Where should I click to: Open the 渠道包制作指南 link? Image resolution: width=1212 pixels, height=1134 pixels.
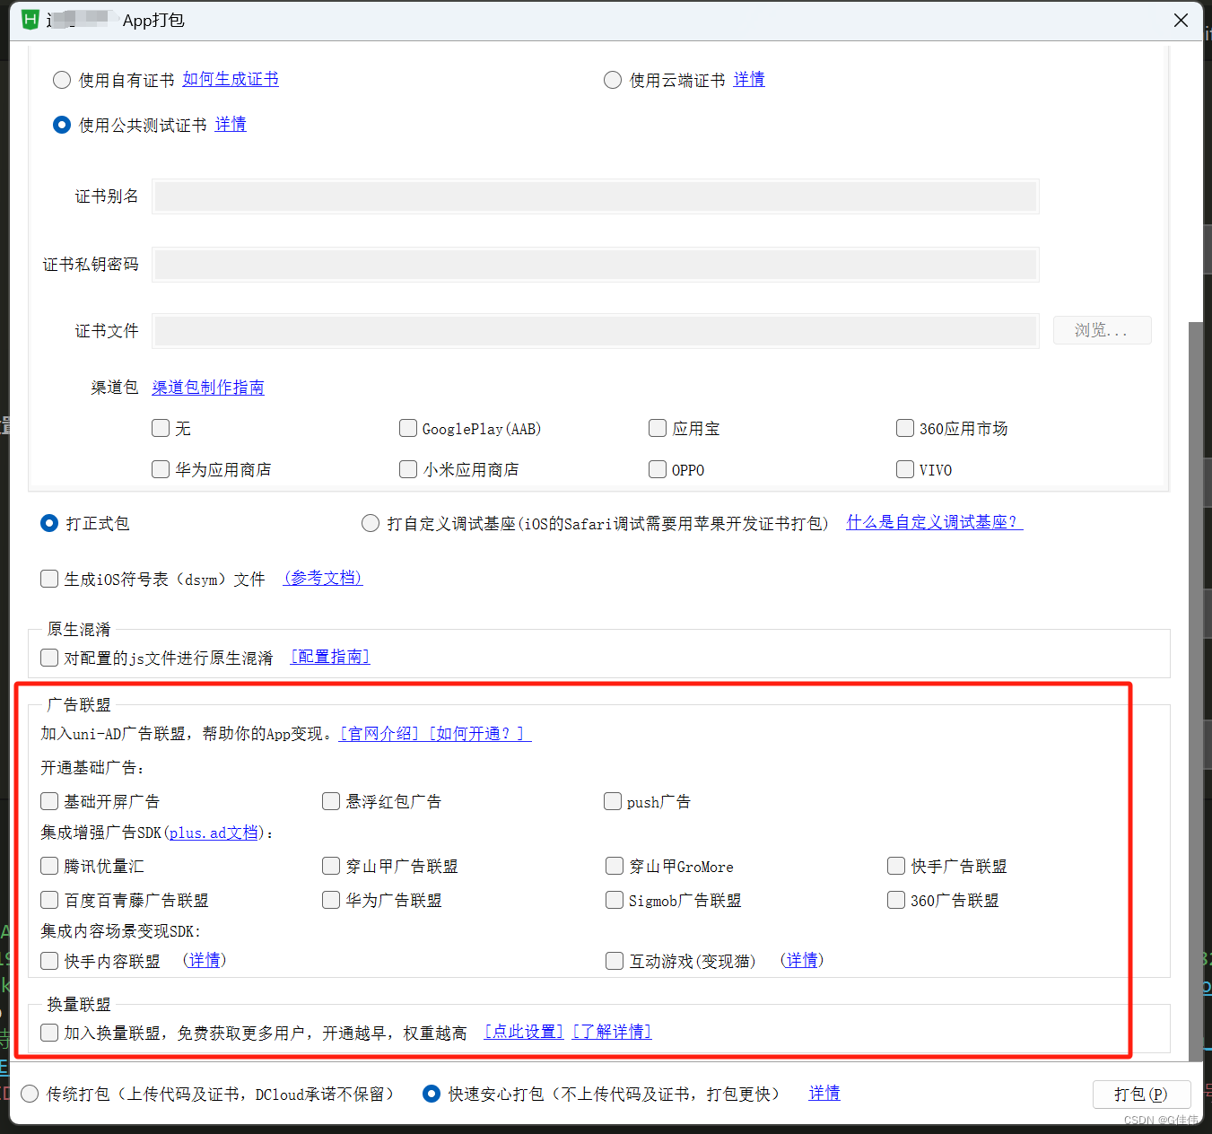pos(208,388)
